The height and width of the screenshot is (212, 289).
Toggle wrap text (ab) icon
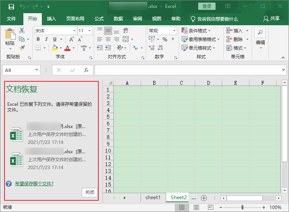(x=126, y=31)
